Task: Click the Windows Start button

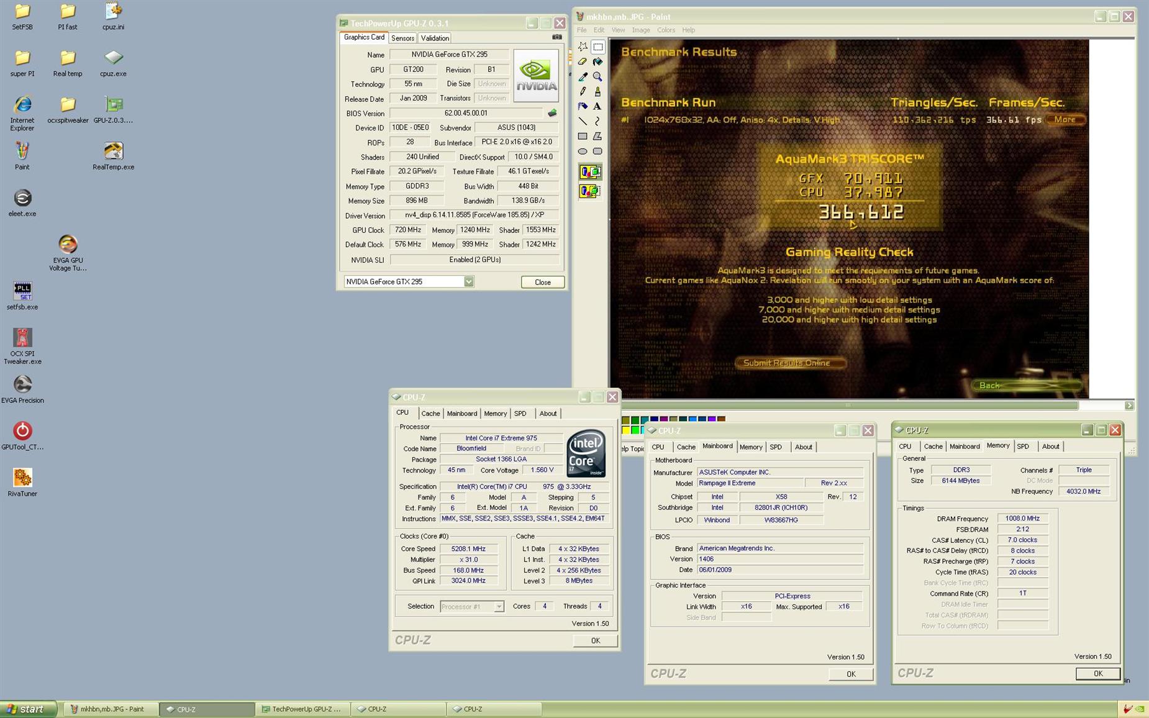Action: click(x=29, y=709)
